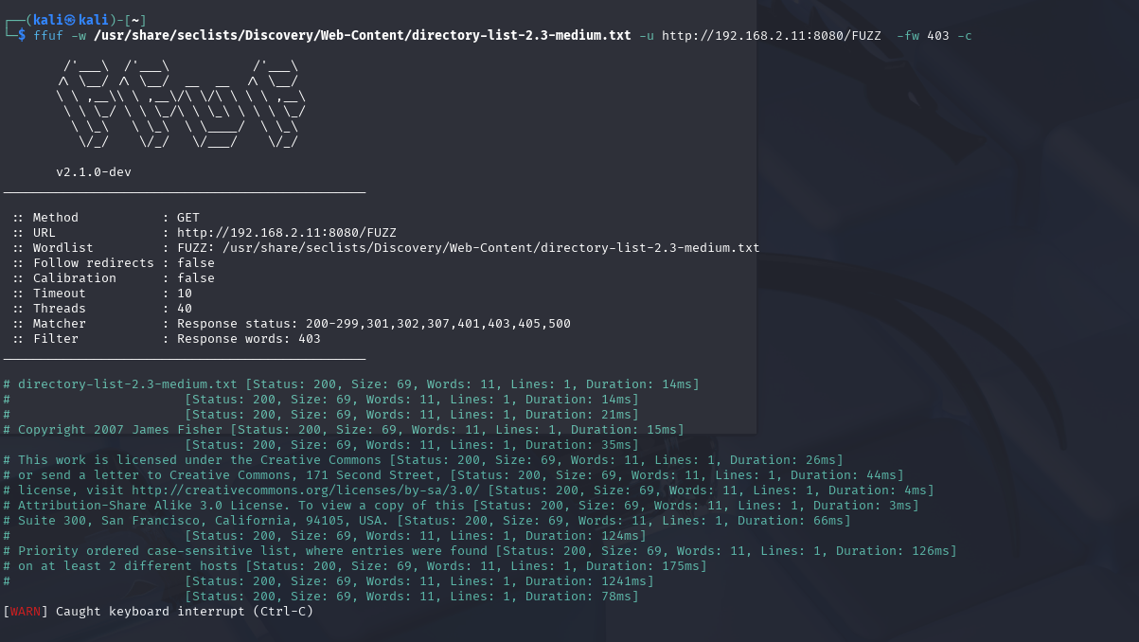Click the ffuf ASCII art logo
Screen dimensions: 1139x642
(179, 104)
